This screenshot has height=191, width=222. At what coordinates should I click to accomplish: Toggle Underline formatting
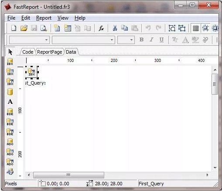point(161,40)
